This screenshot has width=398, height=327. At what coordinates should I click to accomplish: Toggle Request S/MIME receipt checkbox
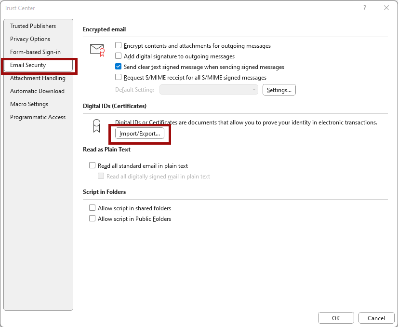pos(118,77)
